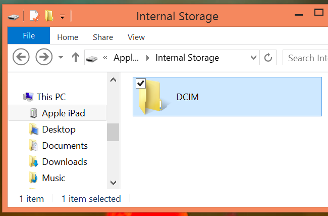Uncheck the DCIM folder checkbox
The image size is (328, 216).
141,84
